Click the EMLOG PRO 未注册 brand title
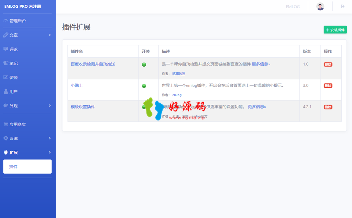This screenshot has width=352, height=218. (23, 7)
